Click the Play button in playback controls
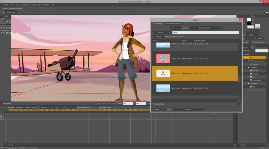Viewport: 269px width, 149px height. (x=107, y=103)
